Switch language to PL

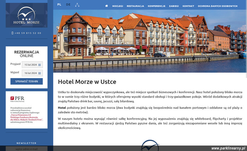click(59, 5)
